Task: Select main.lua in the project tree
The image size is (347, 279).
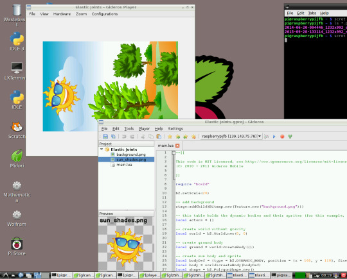Action: [x=124, y=165]
